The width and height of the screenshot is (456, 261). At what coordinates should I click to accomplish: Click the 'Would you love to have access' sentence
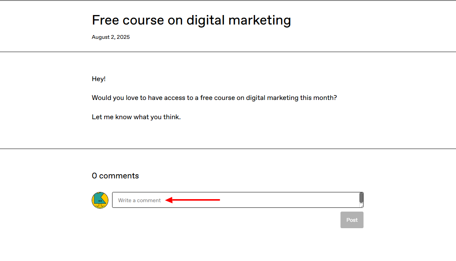(x=214, y=98)
